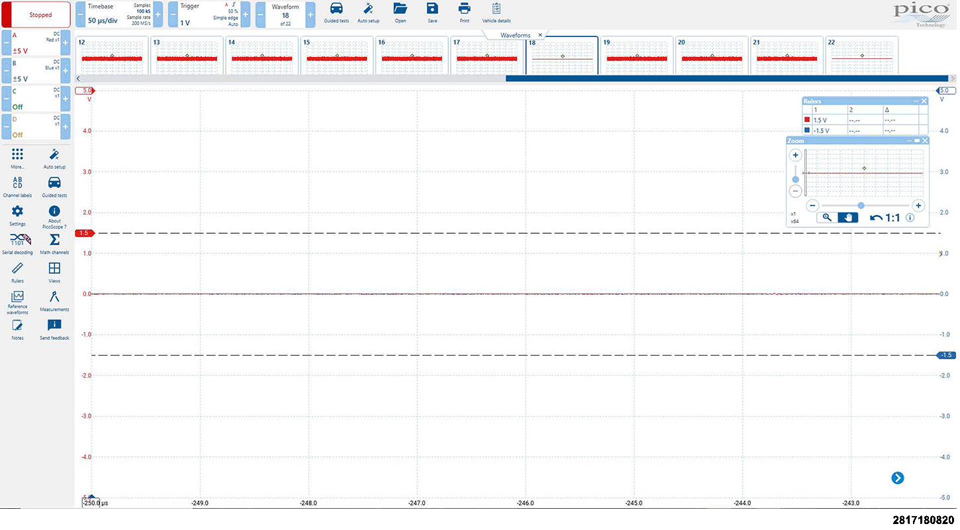This screenshot has height=530, width=960.
Task: Click the Save disk icon
Action: 432,13
